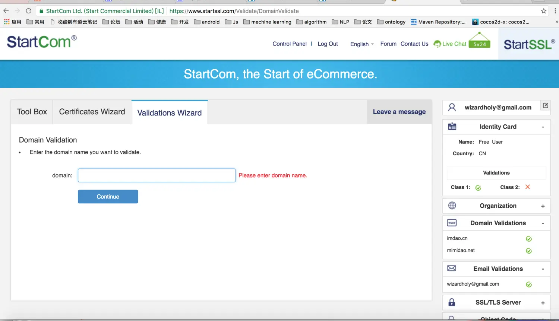Click the wizardholy@gmail.com validation entry
This screenshot has height=321, width=559.
click(x=473, y=284)
